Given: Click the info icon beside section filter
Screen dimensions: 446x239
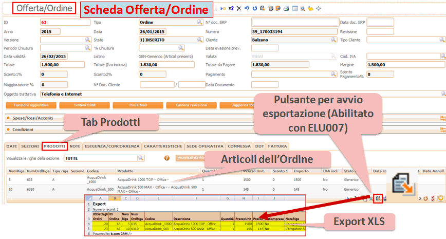Looking at the screenshot, I should [x=166, y=158].
